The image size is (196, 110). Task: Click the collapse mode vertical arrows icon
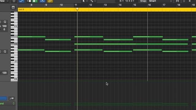point(14,1)
